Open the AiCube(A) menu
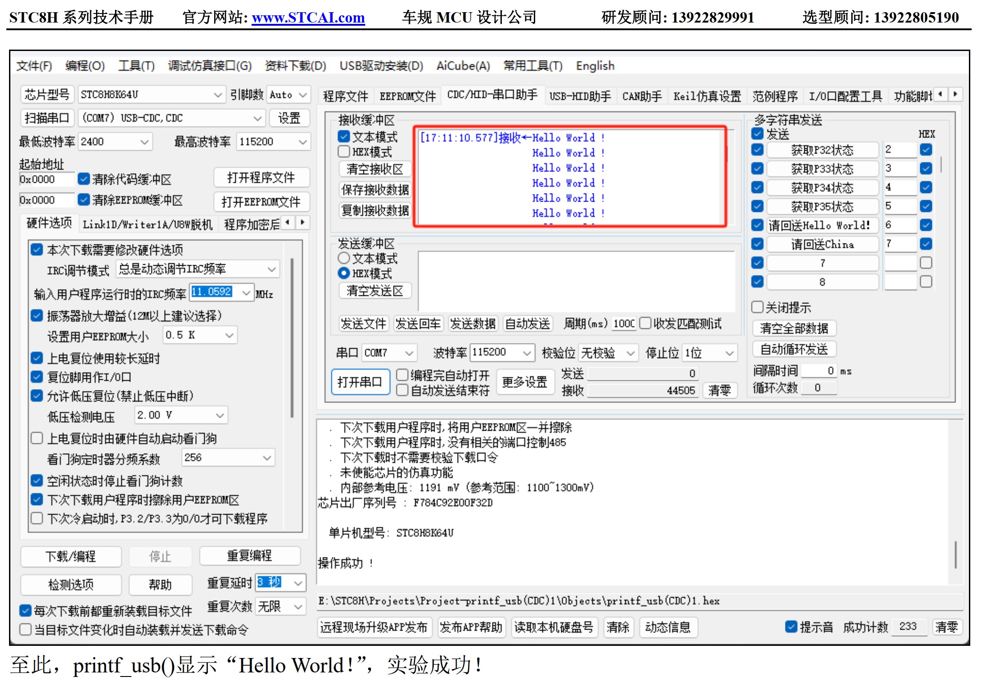This screenshot has height=681, width=982. click(x=463, y=66)
